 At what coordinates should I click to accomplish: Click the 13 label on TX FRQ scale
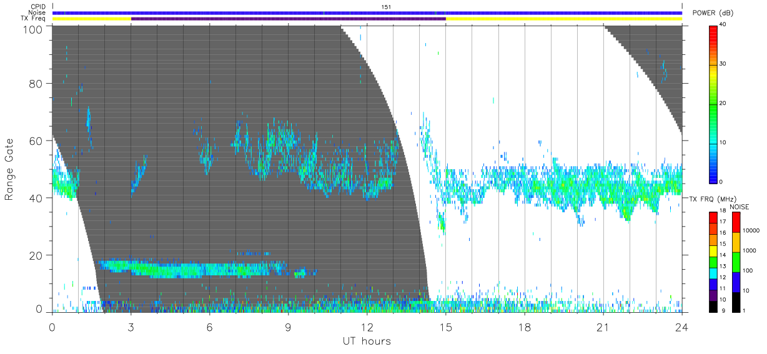pyautogui.click(x=723, y=267)
